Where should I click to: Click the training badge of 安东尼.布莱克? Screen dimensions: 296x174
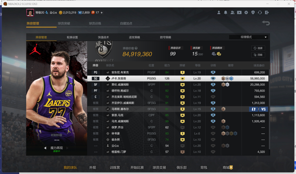[213, 72]
